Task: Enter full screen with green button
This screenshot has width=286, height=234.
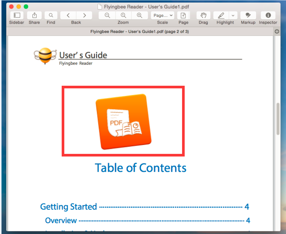Action: (26, 7)
